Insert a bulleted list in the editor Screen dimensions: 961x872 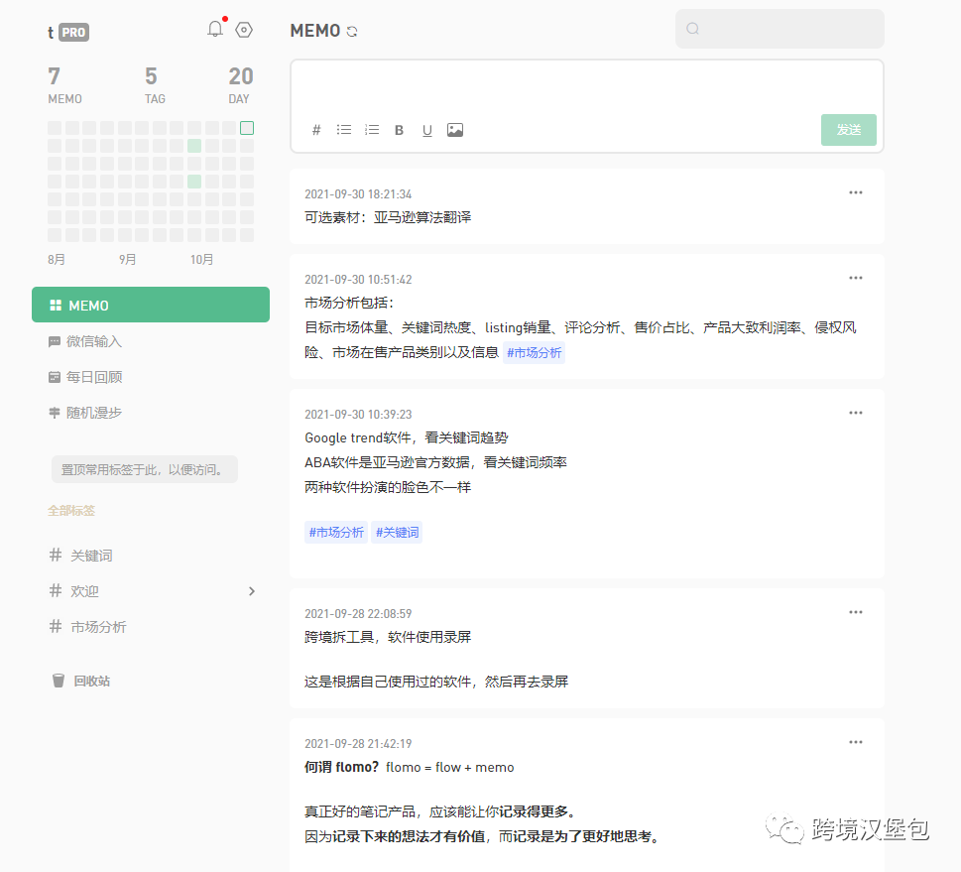[343, 130]
